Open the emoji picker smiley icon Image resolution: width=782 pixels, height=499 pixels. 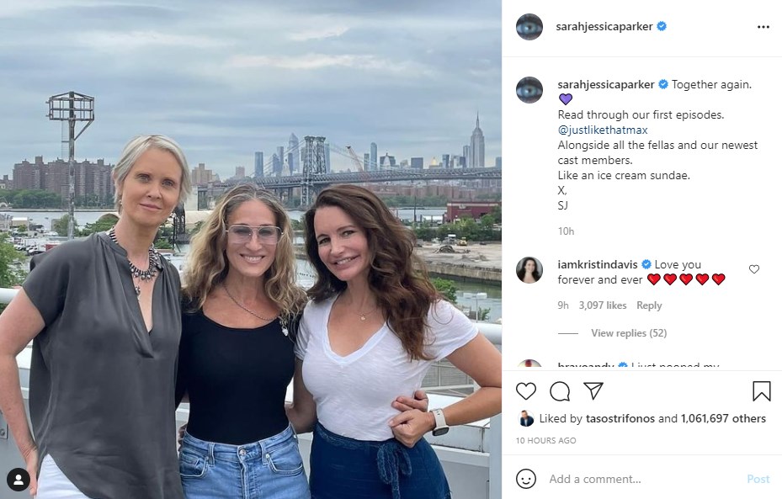pos(526,479)
